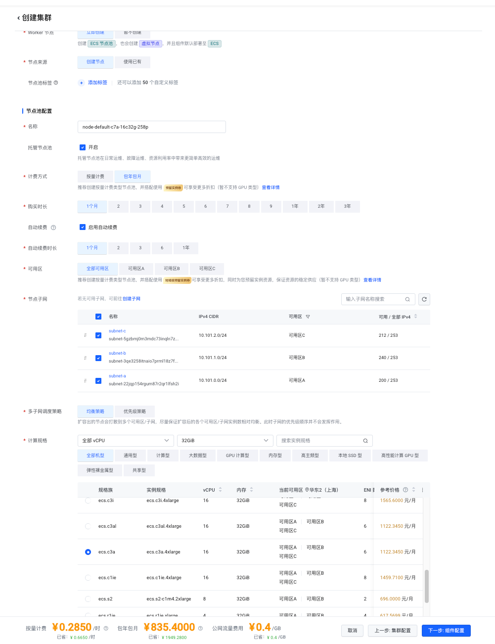This screenshot has width=495, height=644.
Task: Uncheck the subnet-b row checkbox
Action: (98, 358)
